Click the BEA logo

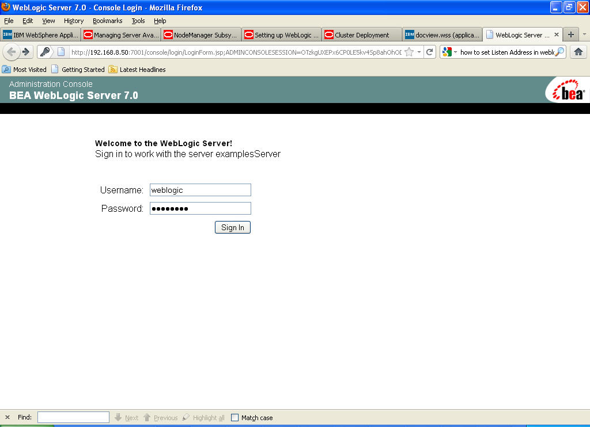click(x=568, y=90)
